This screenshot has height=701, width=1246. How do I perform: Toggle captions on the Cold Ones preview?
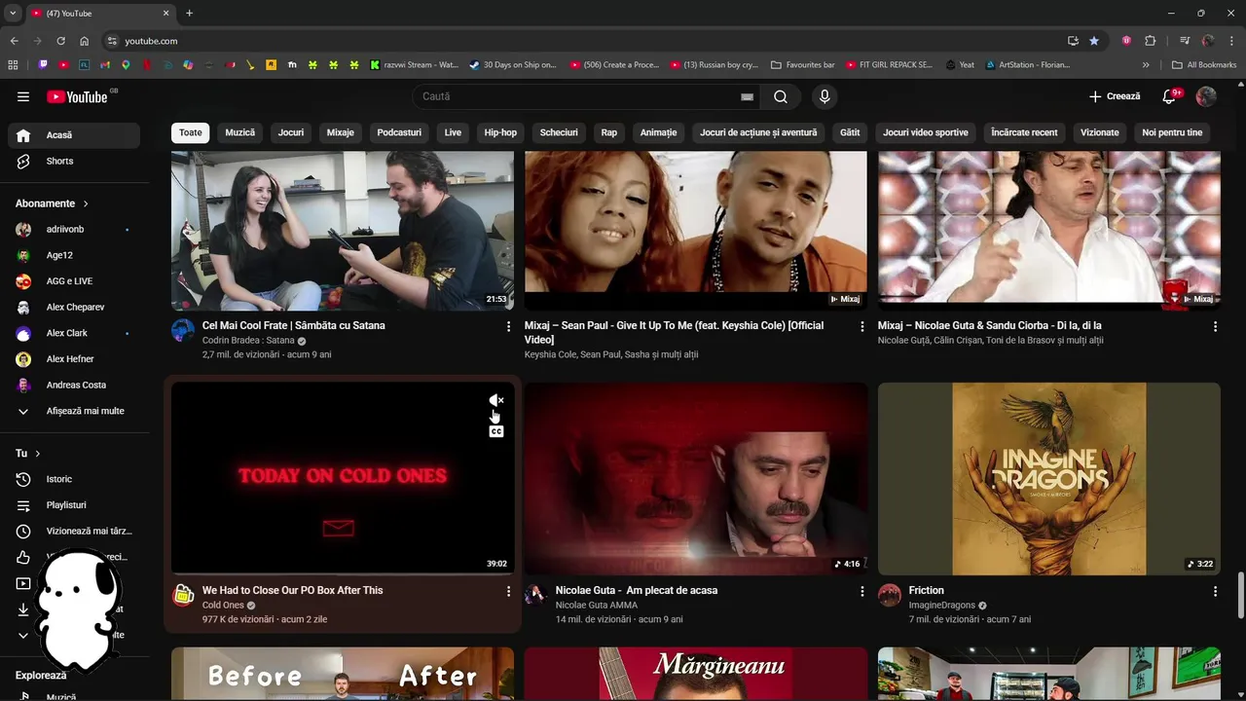click(496, 431)
